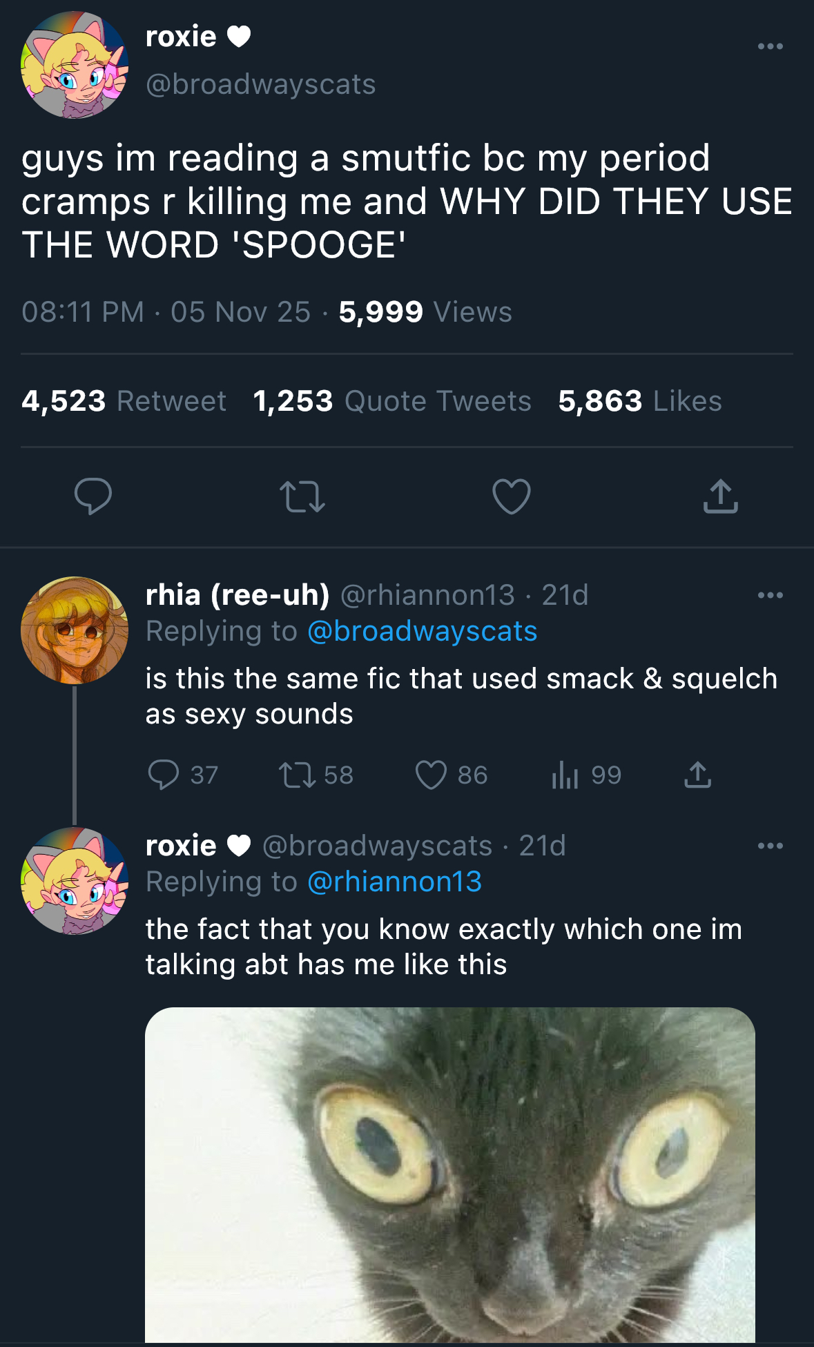
Task: Open rhia's profile avatar
Action: coord(75,630)
